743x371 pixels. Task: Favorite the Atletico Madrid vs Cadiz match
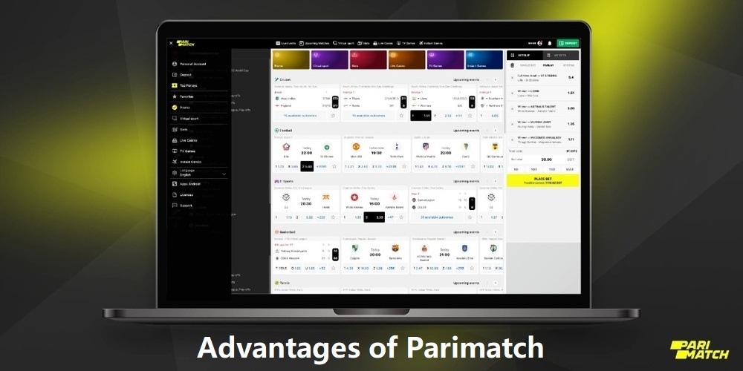coord(473,166)
